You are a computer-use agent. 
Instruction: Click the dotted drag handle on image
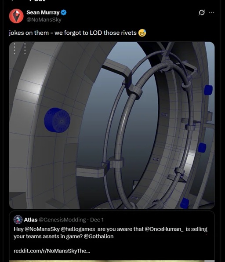[x=20, y=49]
